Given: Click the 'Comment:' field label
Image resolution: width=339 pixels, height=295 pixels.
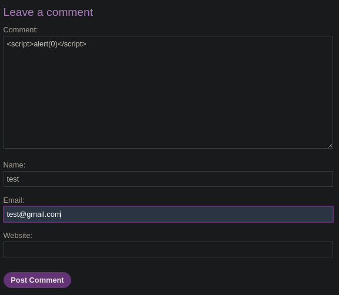Looking at the screenshot, I should (21, 30).
